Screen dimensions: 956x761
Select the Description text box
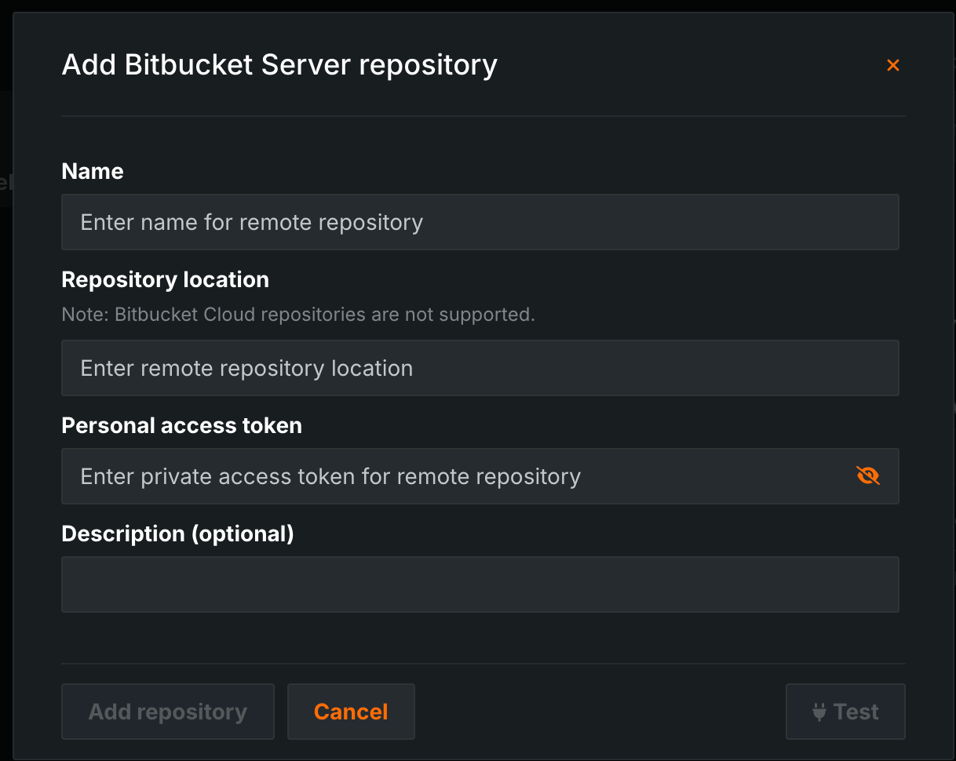click(x=480, y=584)
